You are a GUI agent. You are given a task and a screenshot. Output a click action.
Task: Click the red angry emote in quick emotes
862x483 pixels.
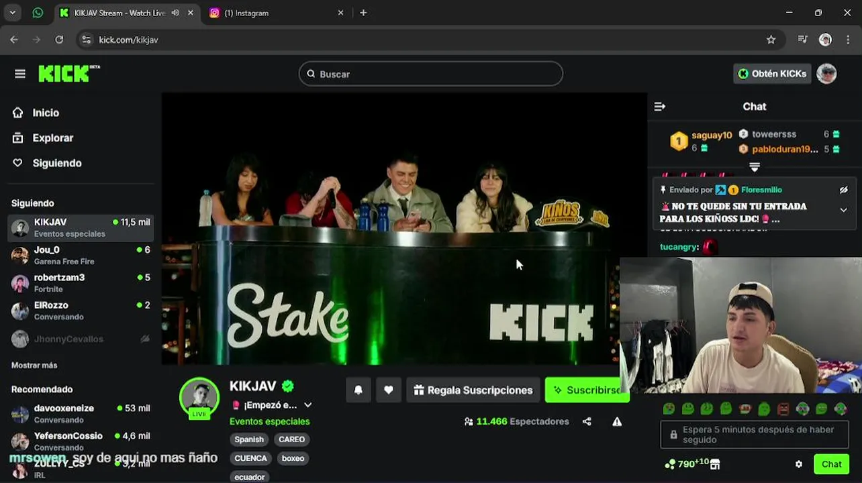click(x=783, y=409)
